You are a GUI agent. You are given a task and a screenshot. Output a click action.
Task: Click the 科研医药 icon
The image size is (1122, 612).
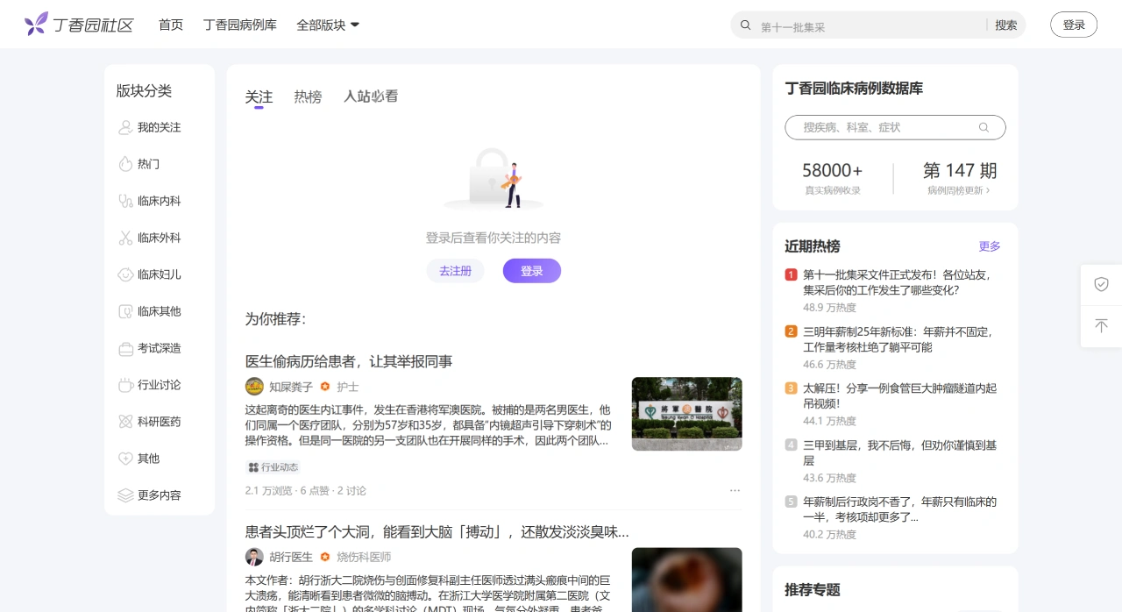[x=125, y=422]
